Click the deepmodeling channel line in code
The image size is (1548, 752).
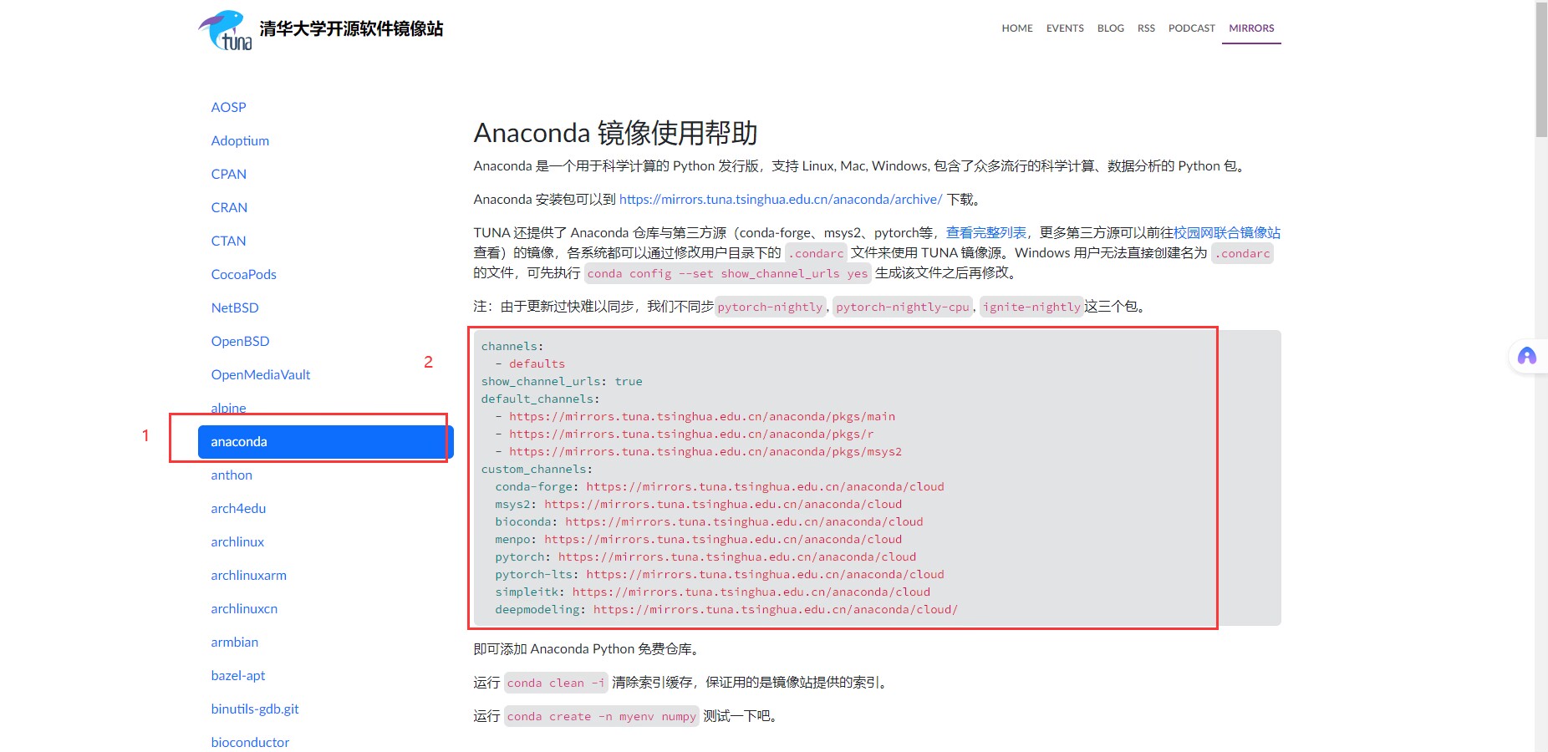726,609
